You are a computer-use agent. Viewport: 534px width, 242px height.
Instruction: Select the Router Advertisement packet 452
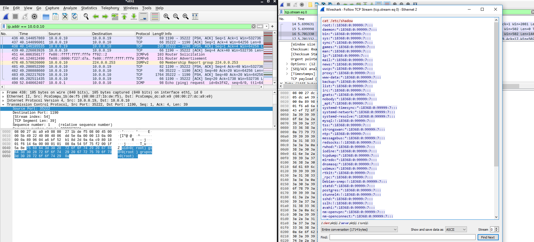click(x=132, y=58)
